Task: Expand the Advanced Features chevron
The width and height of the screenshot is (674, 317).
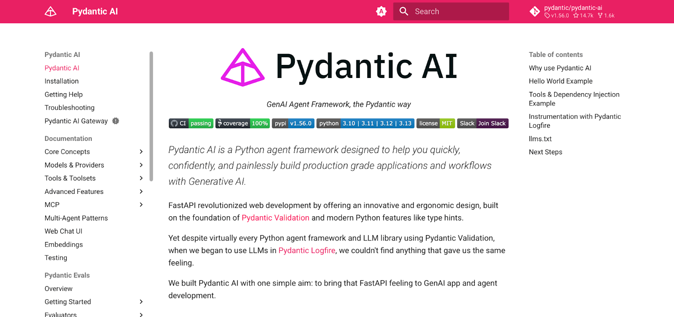Action: [141, 191]
